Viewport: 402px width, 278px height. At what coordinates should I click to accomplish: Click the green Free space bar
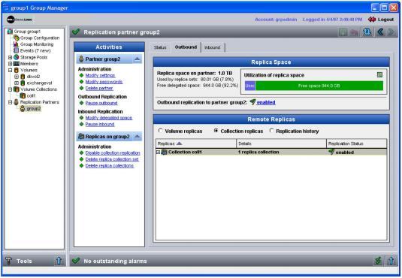click(319, 86)
